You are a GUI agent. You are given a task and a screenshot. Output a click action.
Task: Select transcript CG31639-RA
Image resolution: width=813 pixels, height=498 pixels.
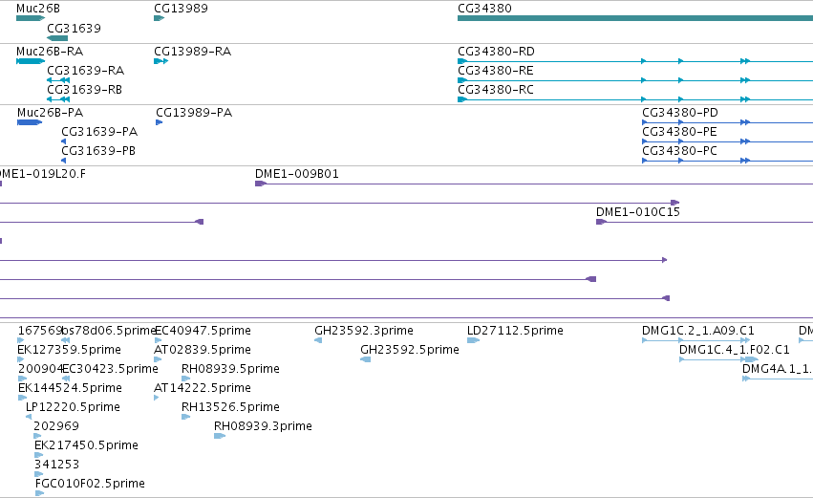(x=58, y=80)
